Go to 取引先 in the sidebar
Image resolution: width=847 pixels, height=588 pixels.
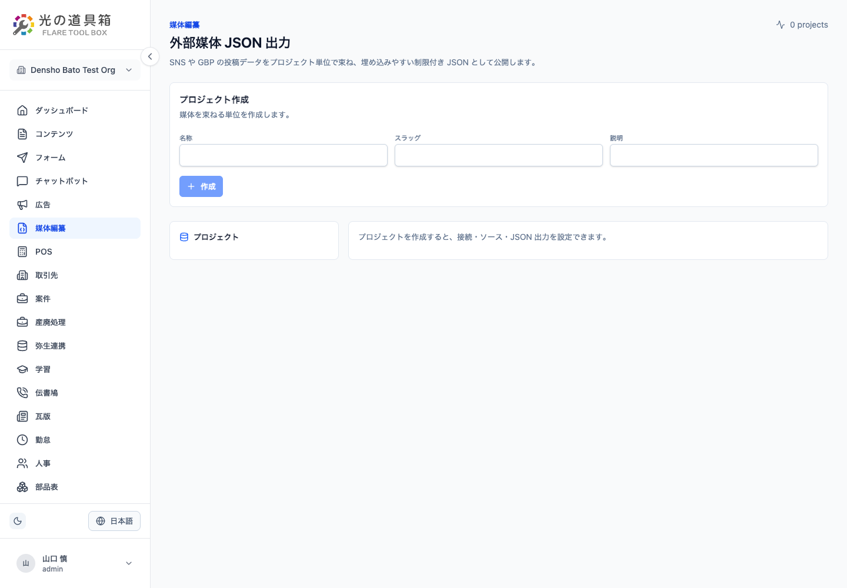click(x=75, y=275)
